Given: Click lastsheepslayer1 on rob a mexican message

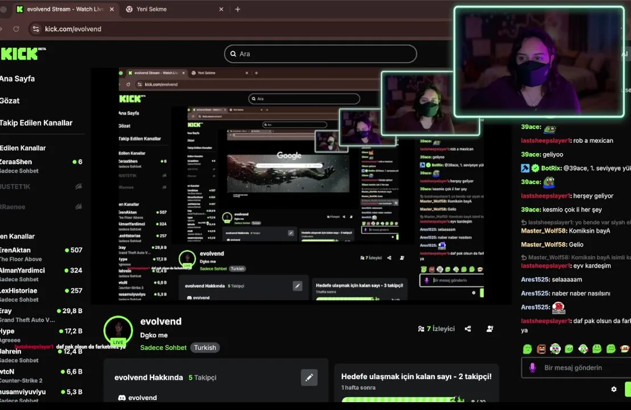Looking at the screenshot, I should tap(546, 141).
